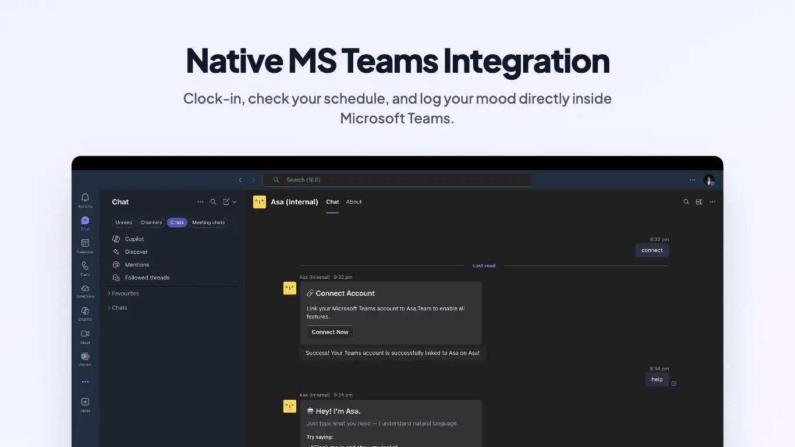Click Asa's avatar beside Connect Account card
795x447 pixels.
tap(290, 288)
